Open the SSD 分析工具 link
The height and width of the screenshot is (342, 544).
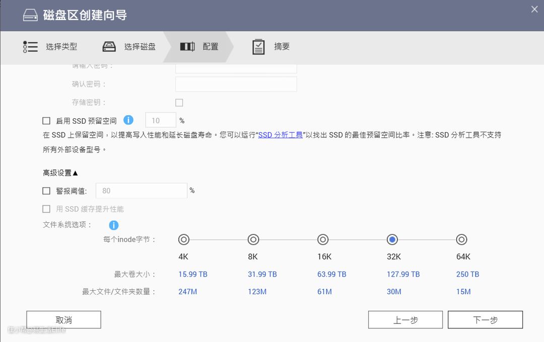[280, 135]
